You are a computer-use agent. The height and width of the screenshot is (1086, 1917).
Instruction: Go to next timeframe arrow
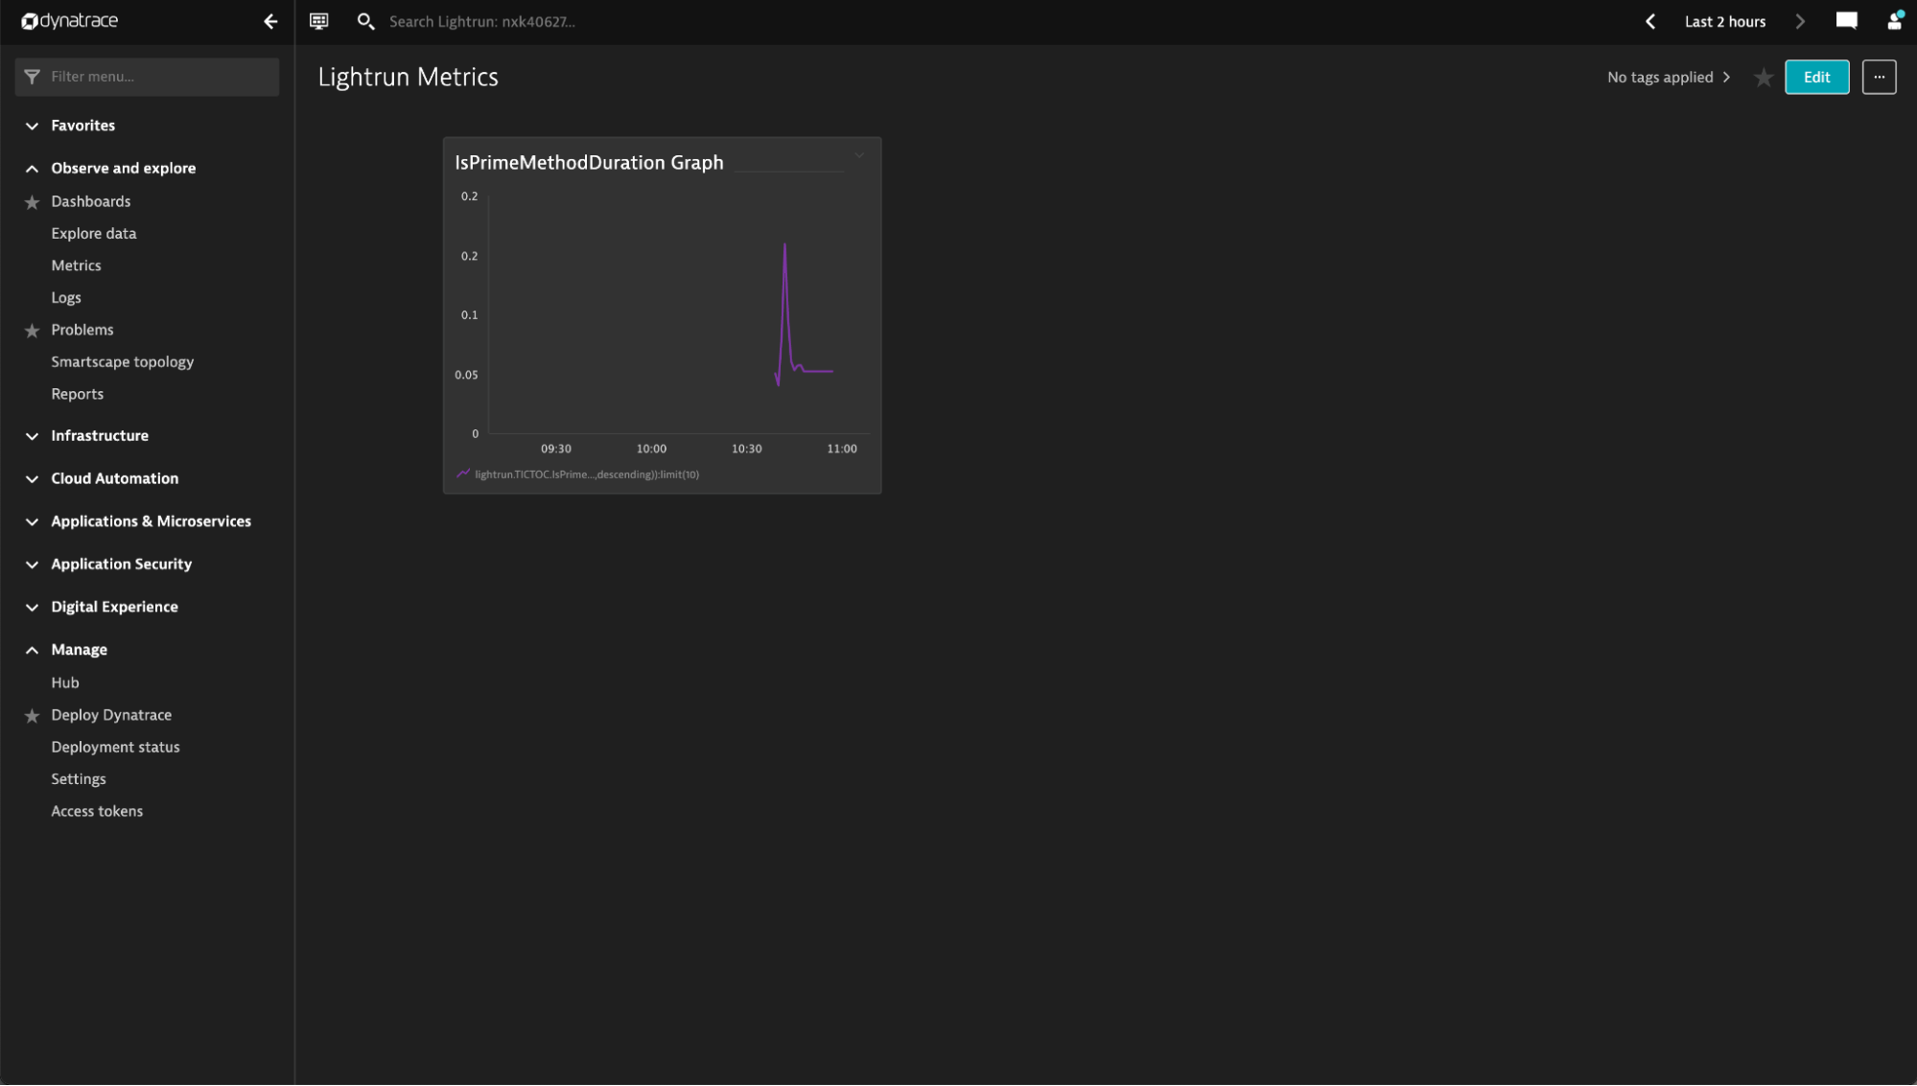click(x=1800, y=21)
